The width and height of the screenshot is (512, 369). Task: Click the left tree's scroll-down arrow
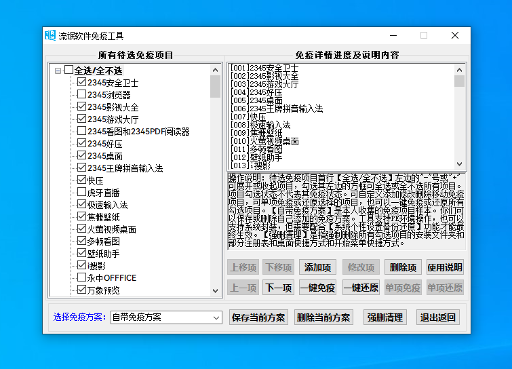[x=215, y=290]
